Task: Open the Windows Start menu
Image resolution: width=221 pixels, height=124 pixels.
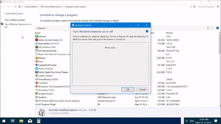Action: (4, 121)
